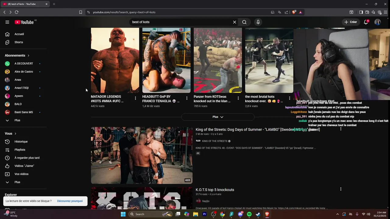This screenshot has width=390, height=219.
Task: Open Spotify from the taskbar
Action: click(249, 214)
